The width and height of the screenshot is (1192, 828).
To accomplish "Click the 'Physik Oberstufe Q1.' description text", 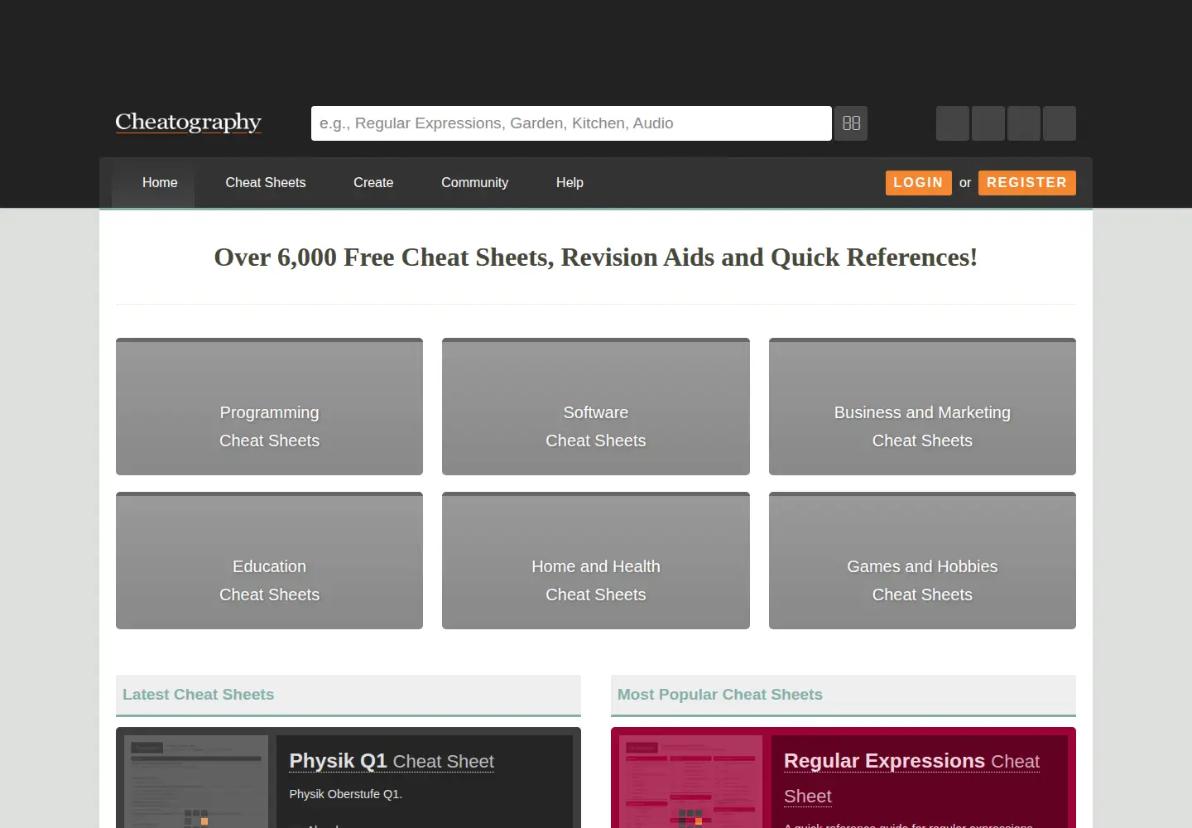I will coord(346,794).
